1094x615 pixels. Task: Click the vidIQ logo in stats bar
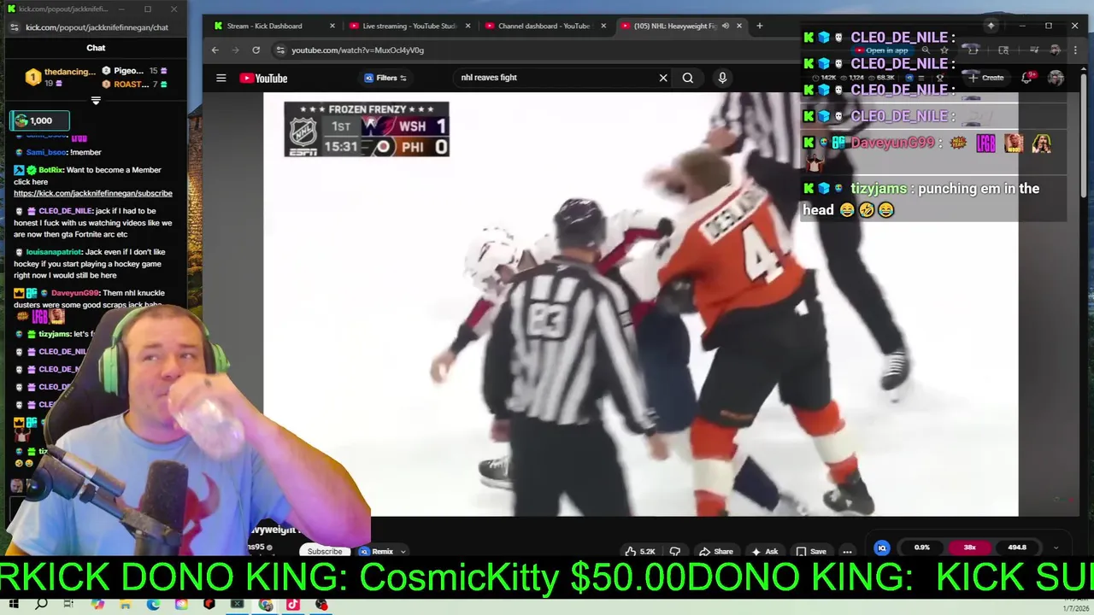(x=881, y=548)
